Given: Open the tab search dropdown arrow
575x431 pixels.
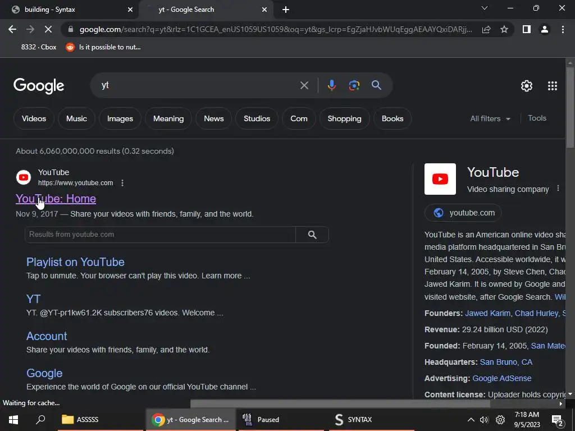Looking at the screenshot, I should click(485, 8).
